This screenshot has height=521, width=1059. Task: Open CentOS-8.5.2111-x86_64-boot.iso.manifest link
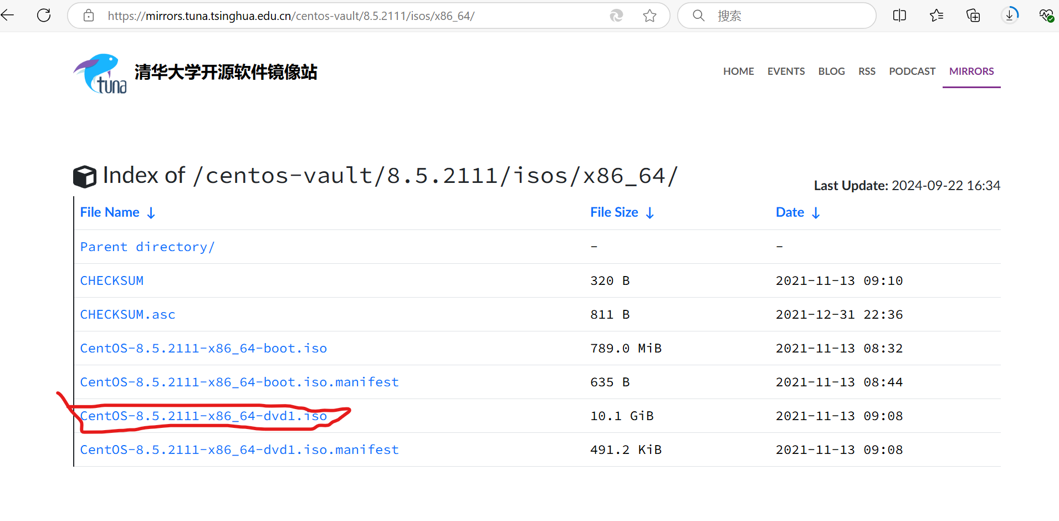click(x=239, y=382)
